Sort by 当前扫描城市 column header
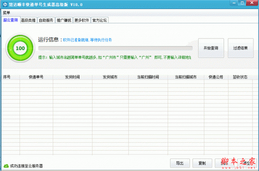This screenshot has height=171, width=259. [x=186, y=77]
